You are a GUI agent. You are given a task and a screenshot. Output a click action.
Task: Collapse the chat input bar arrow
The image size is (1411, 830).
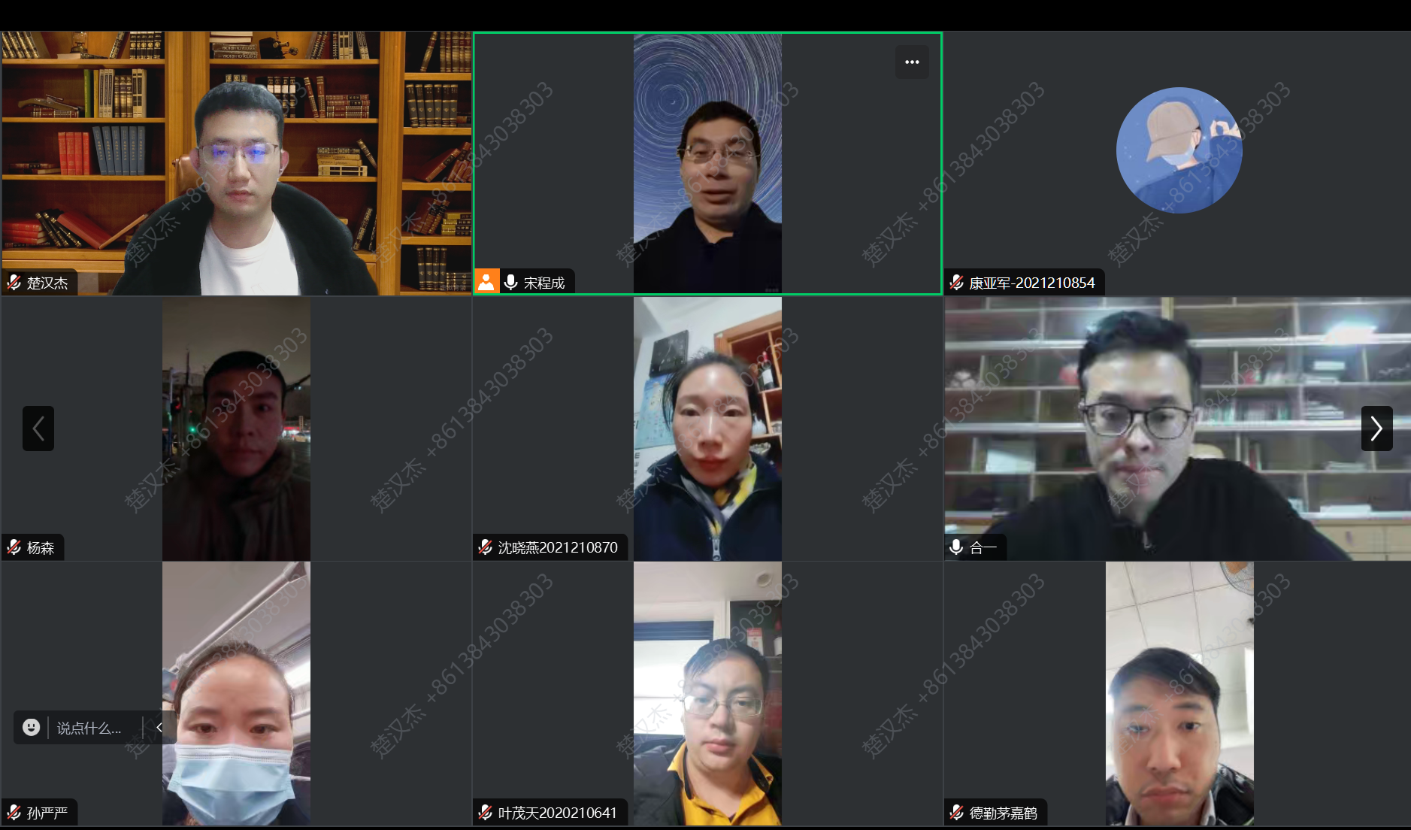(159, 727)
